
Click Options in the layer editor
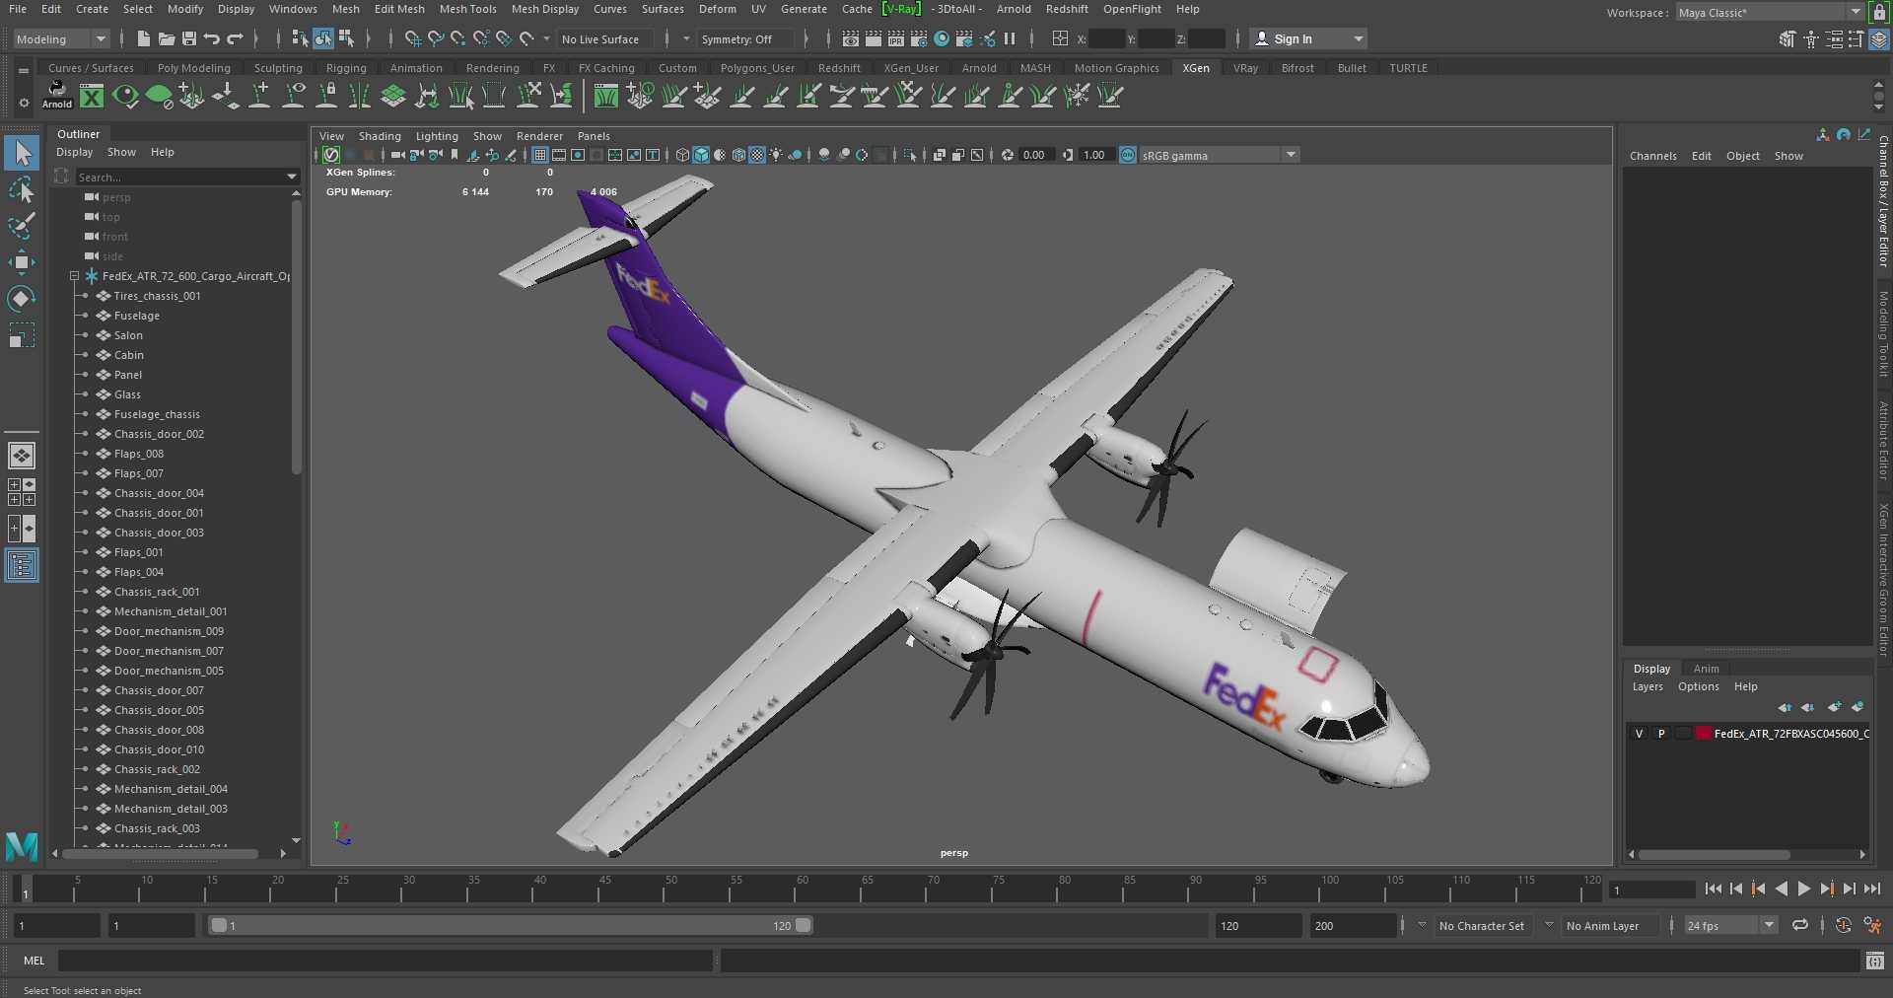(1698, 686)
